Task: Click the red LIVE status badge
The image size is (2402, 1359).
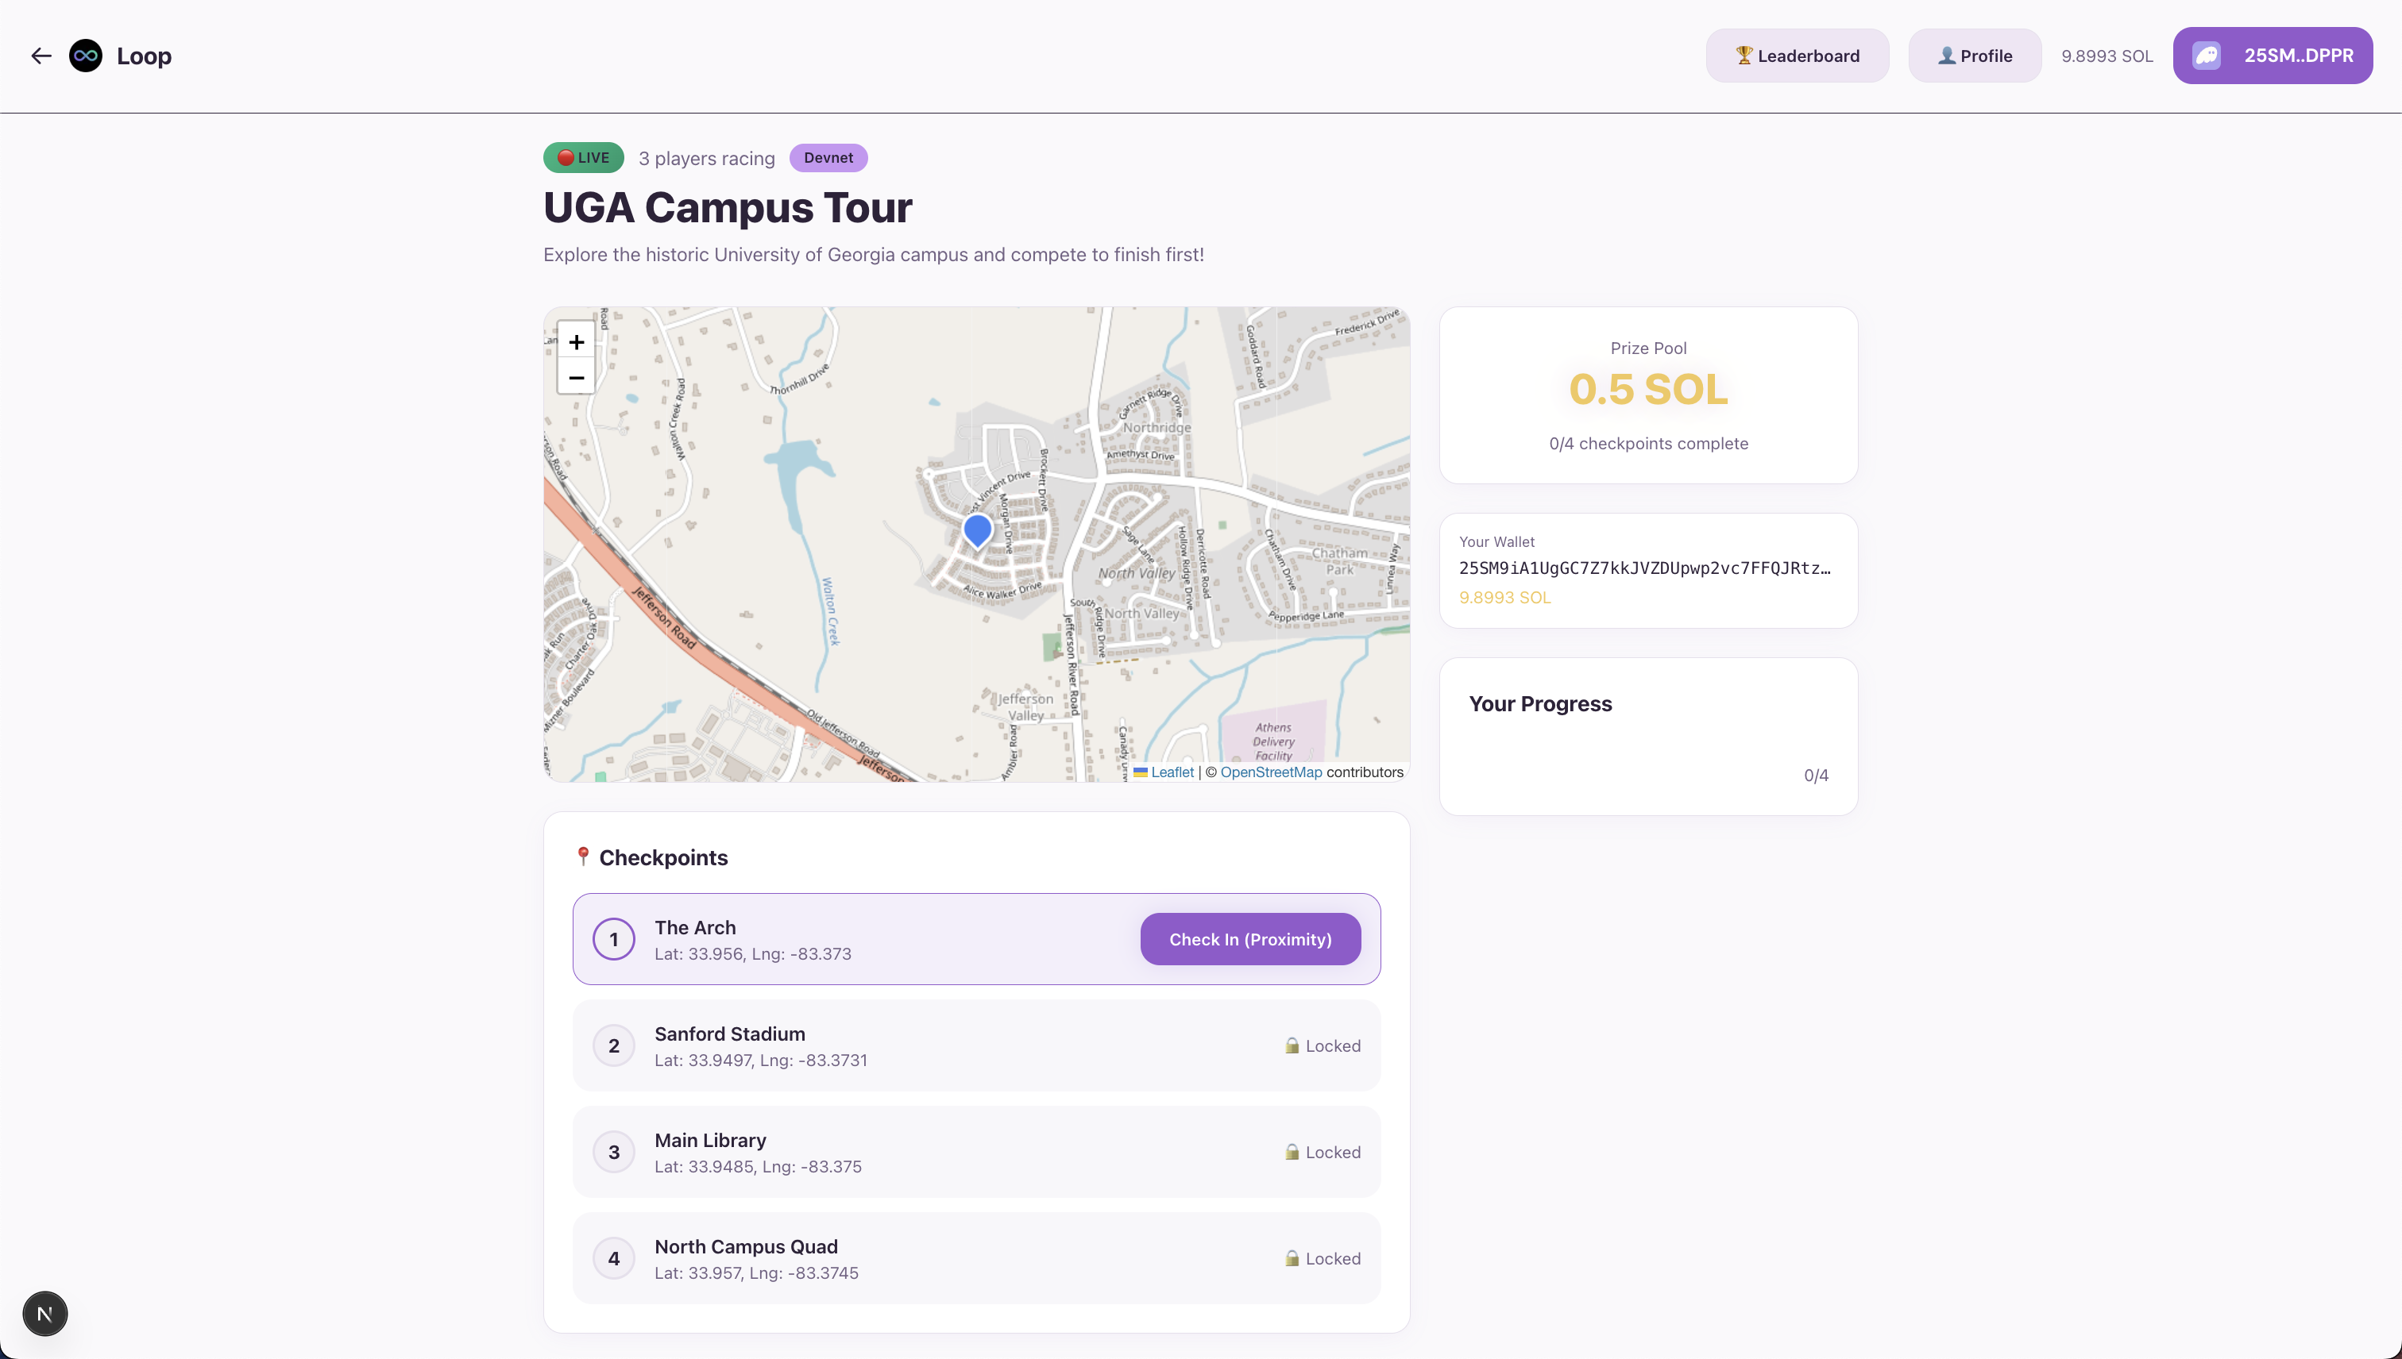Action: click(583, 158)
